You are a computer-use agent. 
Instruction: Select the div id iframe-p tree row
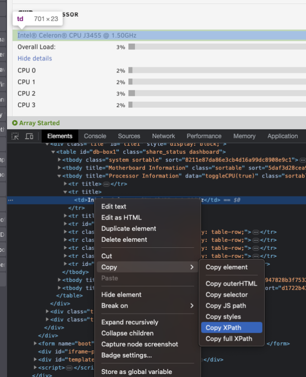coord(66,351)
